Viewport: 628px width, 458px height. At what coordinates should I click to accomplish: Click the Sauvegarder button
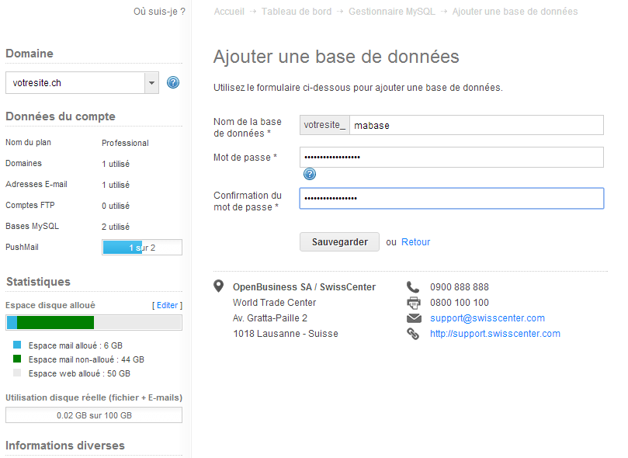pos(340,242)
